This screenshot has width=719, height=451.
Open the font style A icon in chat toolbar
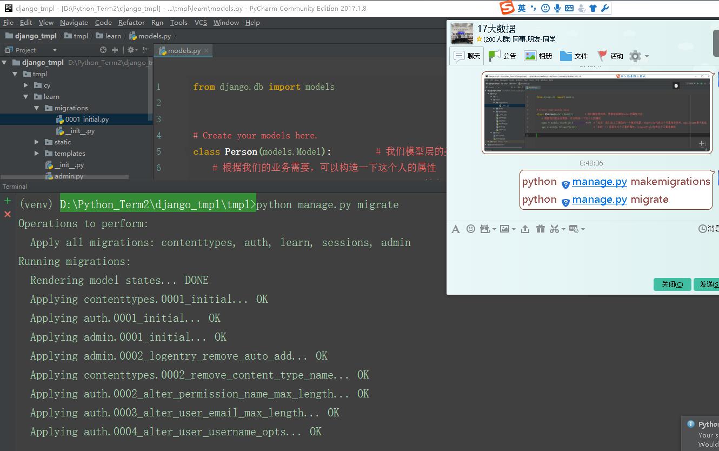click(x=456, y=229)
